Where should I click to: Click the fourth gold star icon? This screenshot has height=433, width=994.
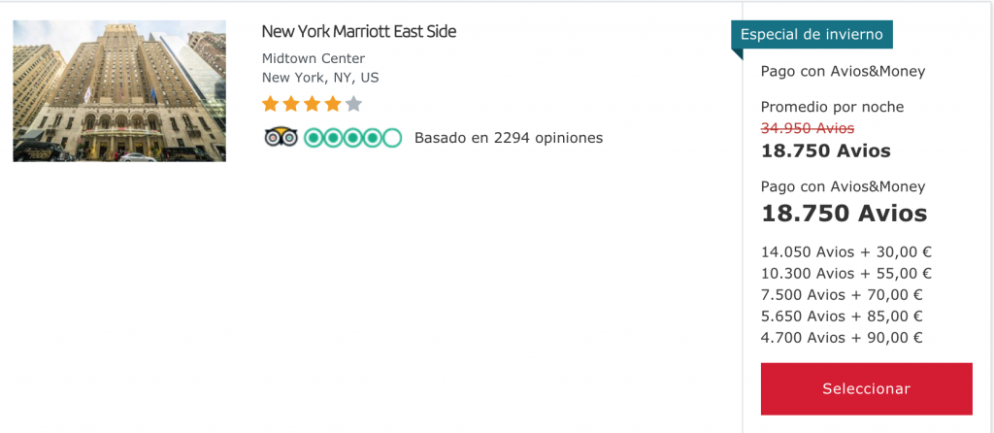[x=333, y=103]
